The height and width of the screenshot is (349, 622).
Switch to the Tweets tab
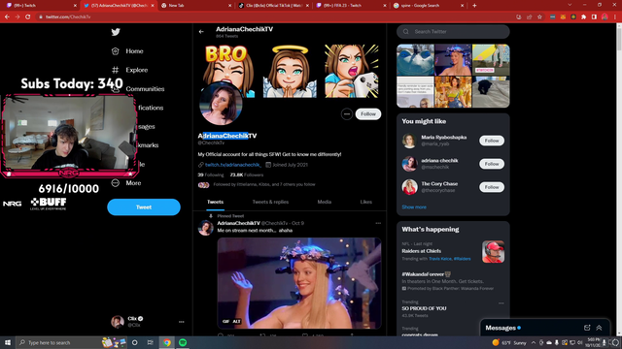click(216, 202)
